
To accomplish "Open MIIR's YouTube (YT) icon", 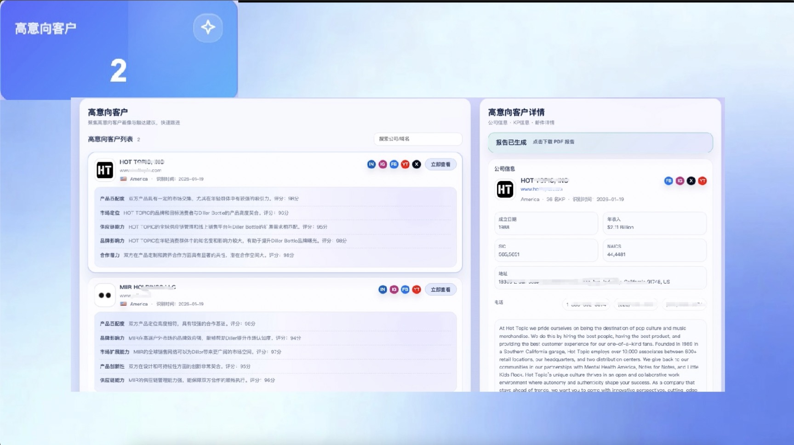I will [x=417, y=290].
